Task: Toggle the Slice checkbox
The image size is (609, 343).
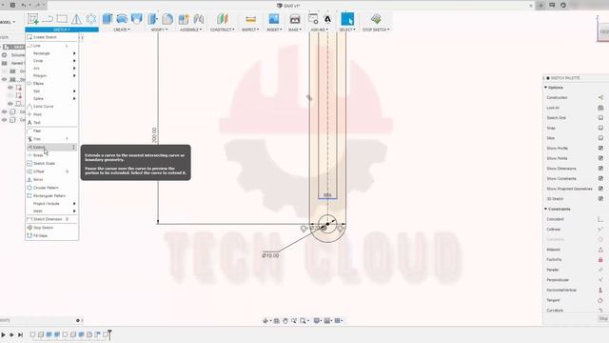Action: tap(600, 138)
